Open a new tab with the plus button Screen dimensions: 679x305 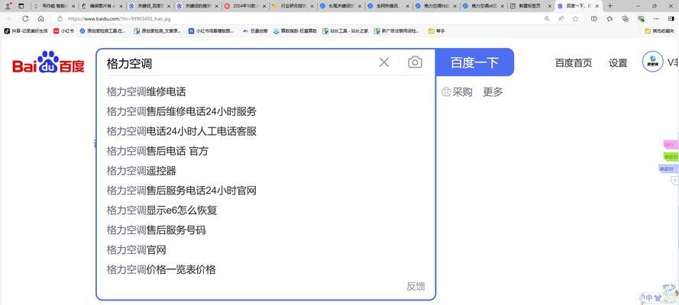(609, 6)
